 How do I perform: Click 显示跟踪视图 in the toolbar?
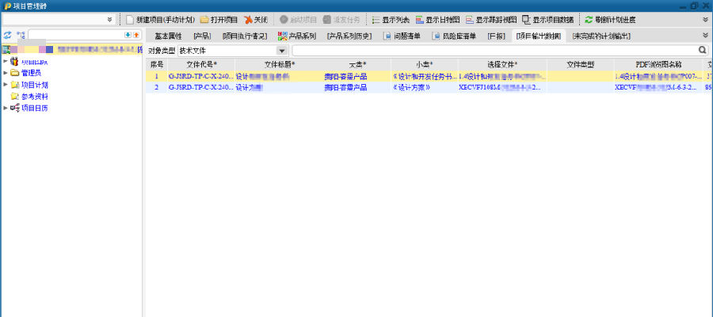pos(491,20)
